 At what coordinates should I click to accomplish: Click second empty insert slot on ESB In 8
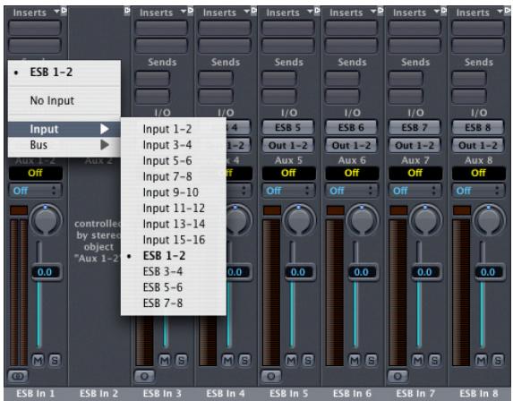point(478,46)
